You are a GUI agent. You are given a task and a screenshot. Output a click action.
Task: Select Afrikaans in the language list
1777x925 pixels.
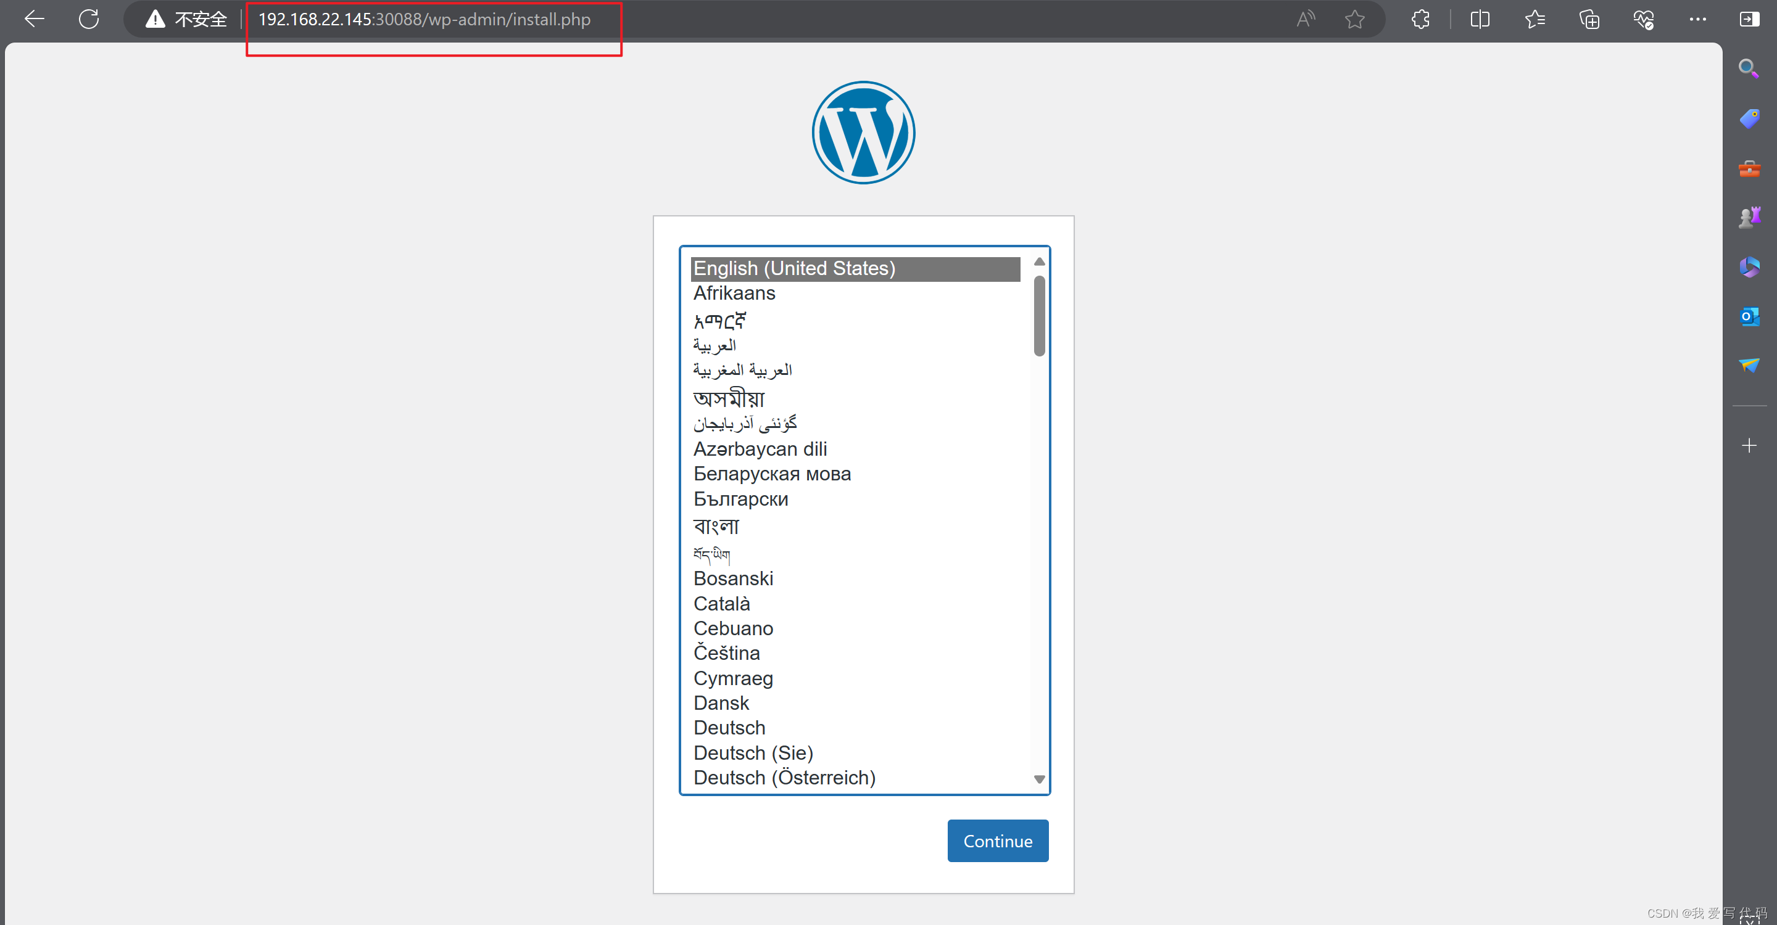click(734, 293)
